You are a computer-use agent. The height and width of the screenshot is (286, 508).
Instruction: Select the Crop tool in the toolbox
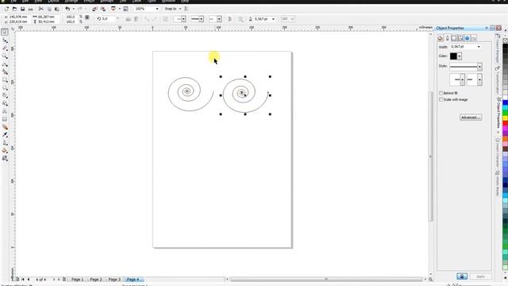(x=5, y=48)
